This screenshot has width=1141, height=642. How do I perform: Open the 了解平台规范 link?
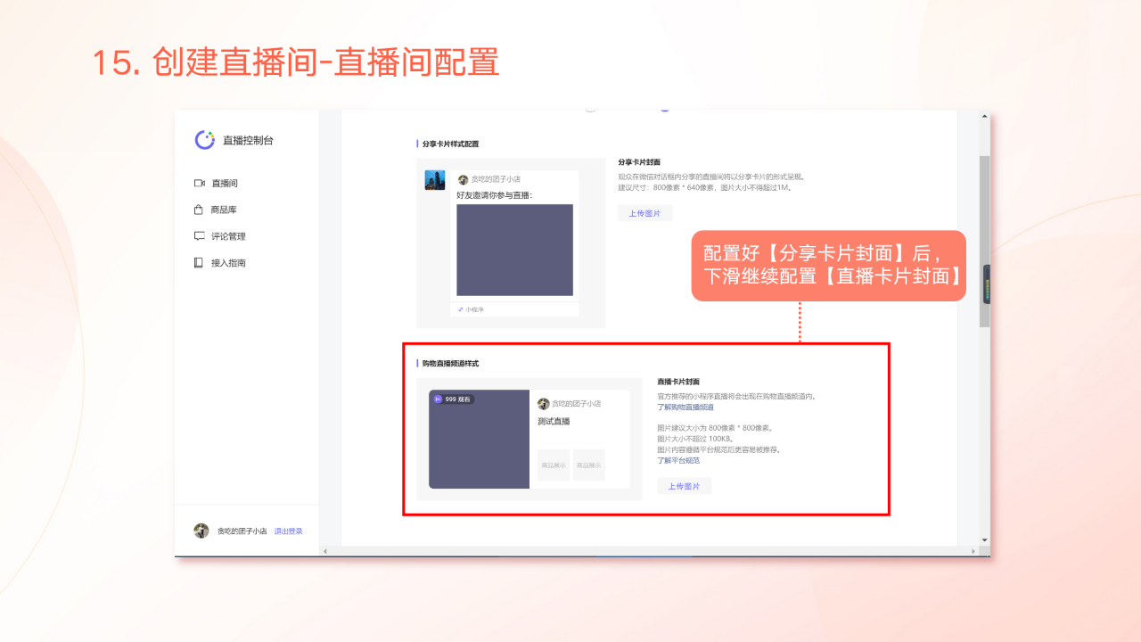678,460
